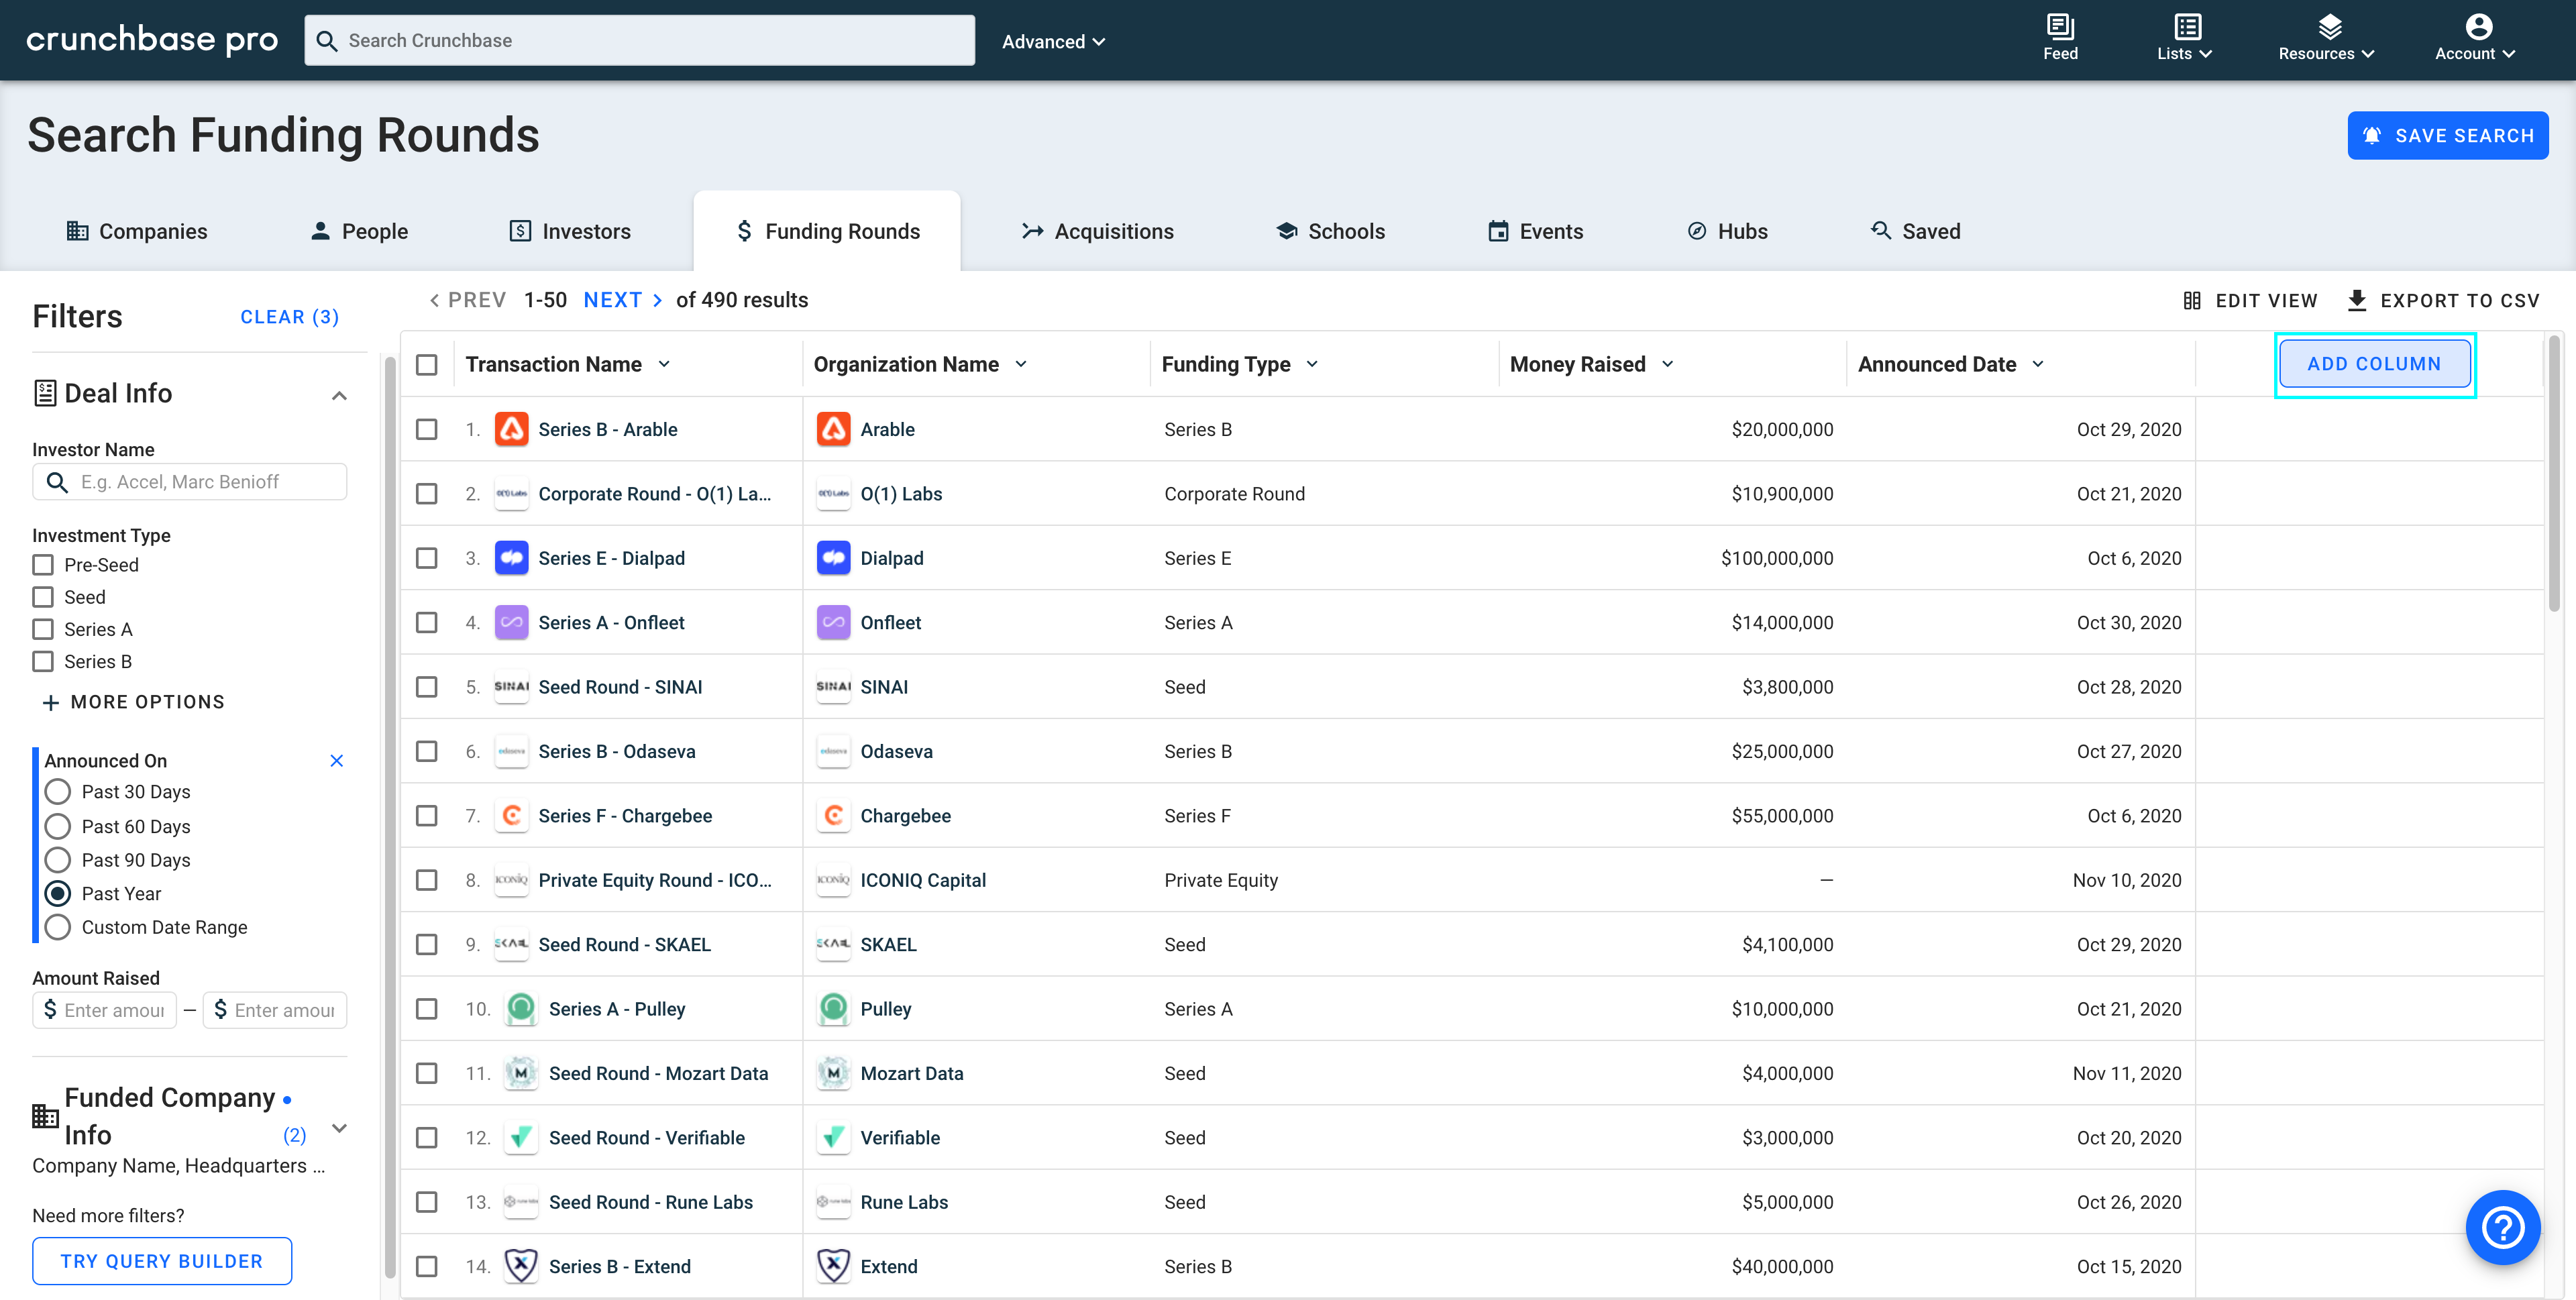Click NEXT to go to page 51
This screenshot has width=2576, height=1300.
pyautogui.click(x=622, y=299)
